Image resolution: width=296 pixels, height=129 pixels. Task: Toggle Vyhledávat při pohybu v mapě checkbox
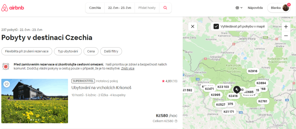coord(216,26)
